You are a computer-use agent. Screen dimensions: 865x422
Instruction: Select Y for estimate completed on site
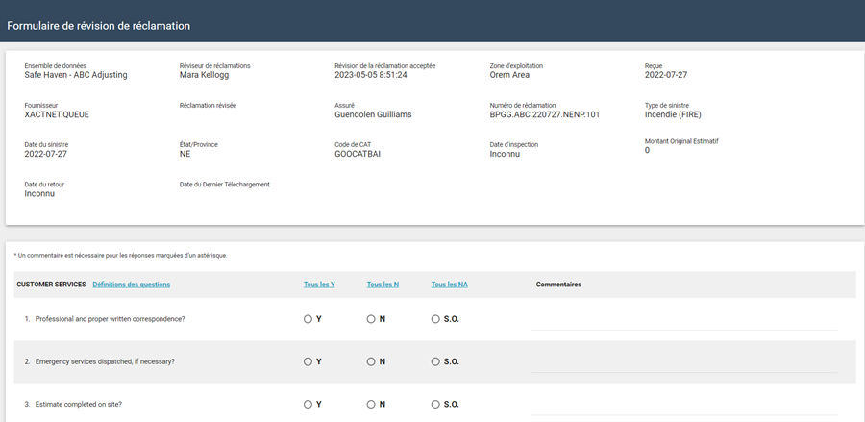point(308,404)
